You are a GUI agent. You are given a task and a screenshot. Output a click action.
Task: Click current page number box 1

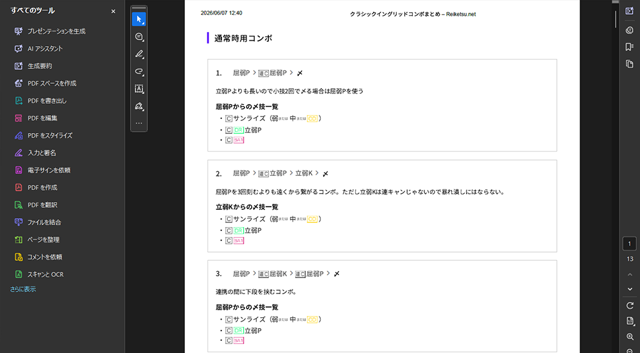pos(629,244)
